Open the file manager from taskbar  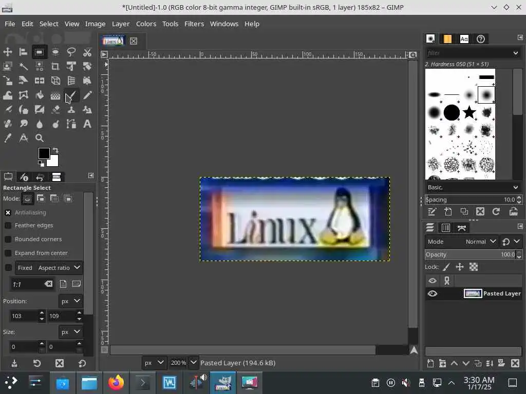tap(89, 383)
